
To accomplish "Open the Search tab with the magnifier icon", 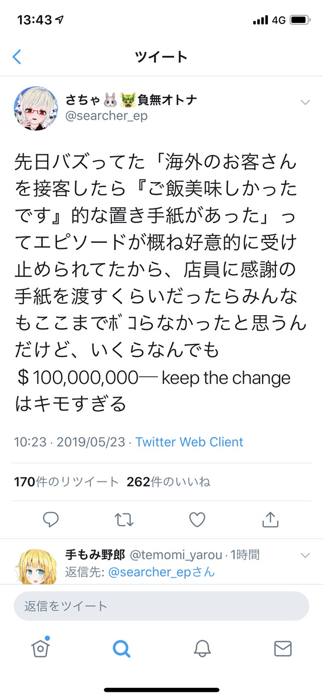I will tap(122, 649).
